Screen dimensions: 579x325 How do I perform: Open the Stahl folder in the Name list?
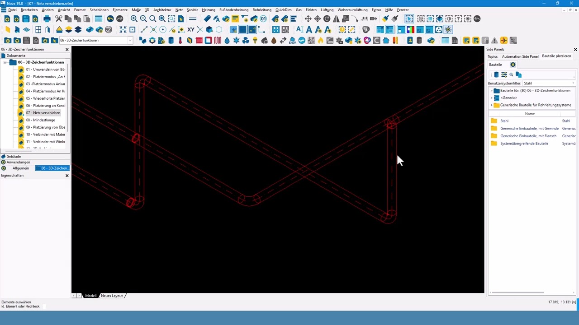tap(504, 121)
